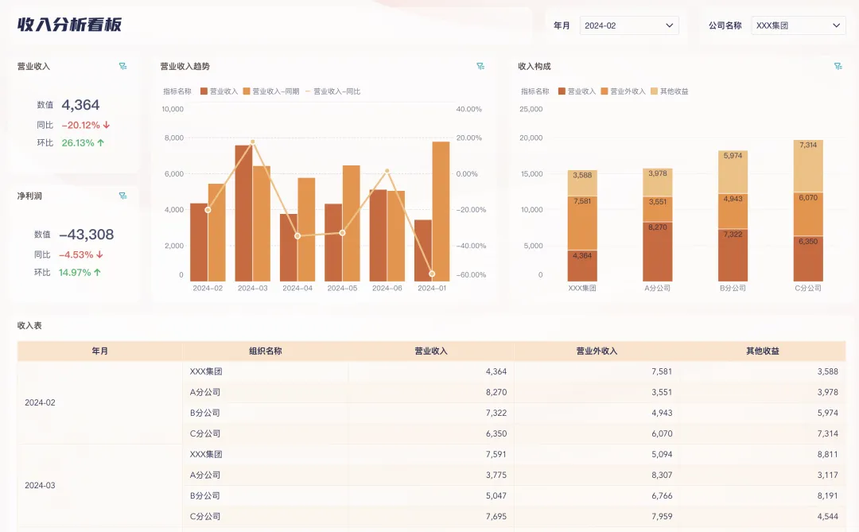Click filter icon on 营业收入 KPI card
This screenshot has height=532, width=859.
pos(122,67)
